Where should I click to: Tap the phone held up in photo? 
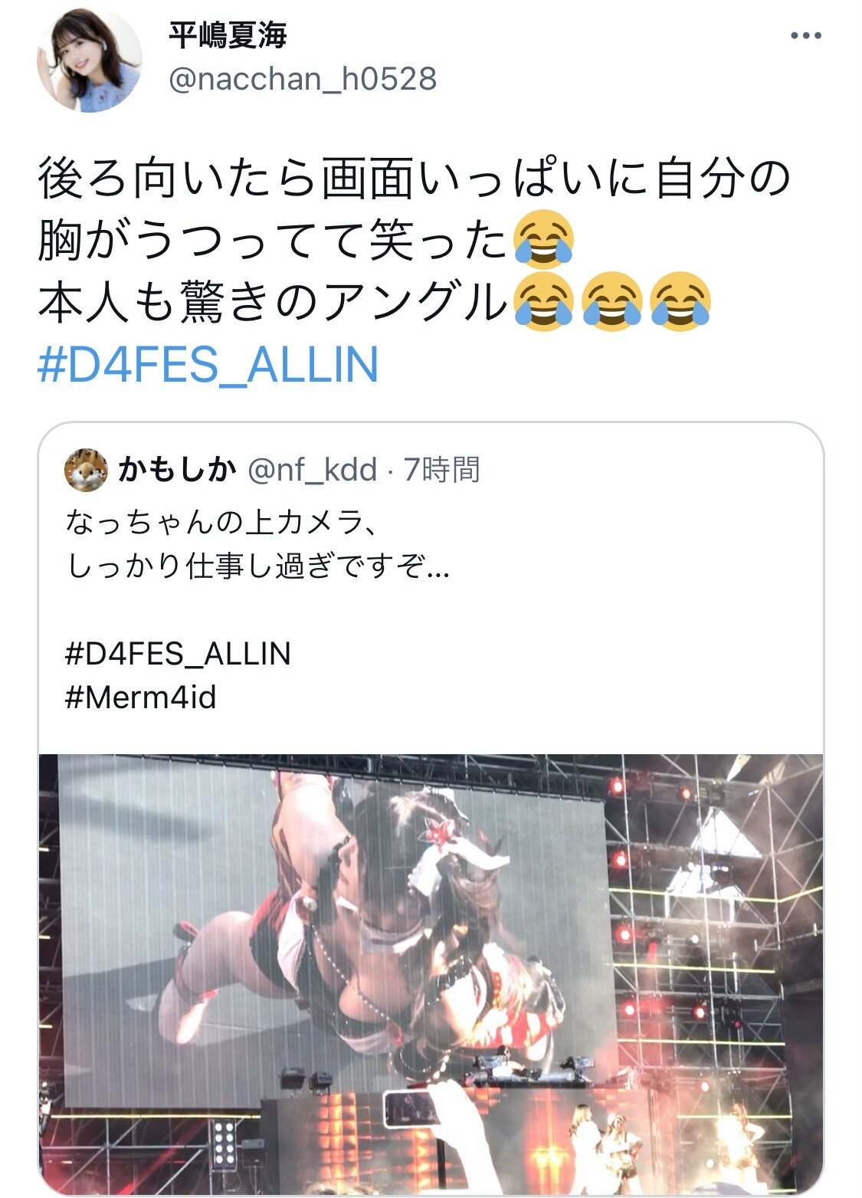click(411, 1108)
